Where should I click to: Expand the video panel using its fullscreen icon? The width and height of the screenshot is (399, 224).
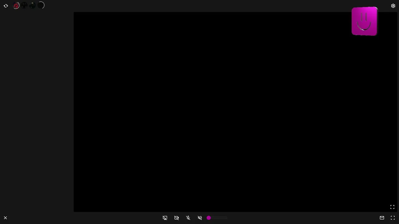[x=392, y=207]
